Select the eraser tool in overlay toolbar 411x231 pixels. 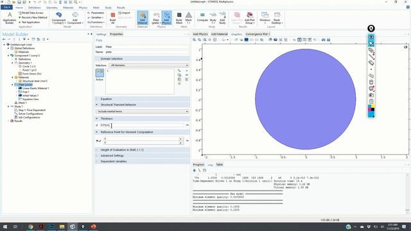(x=371, y=63)
